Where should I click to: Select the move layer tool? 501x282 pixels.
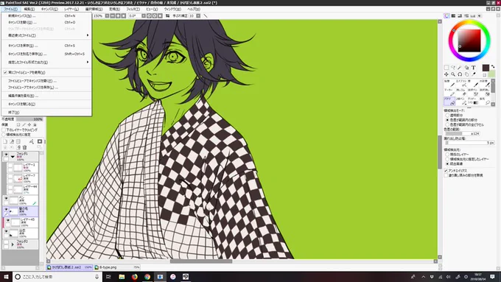tap(446, 74)
